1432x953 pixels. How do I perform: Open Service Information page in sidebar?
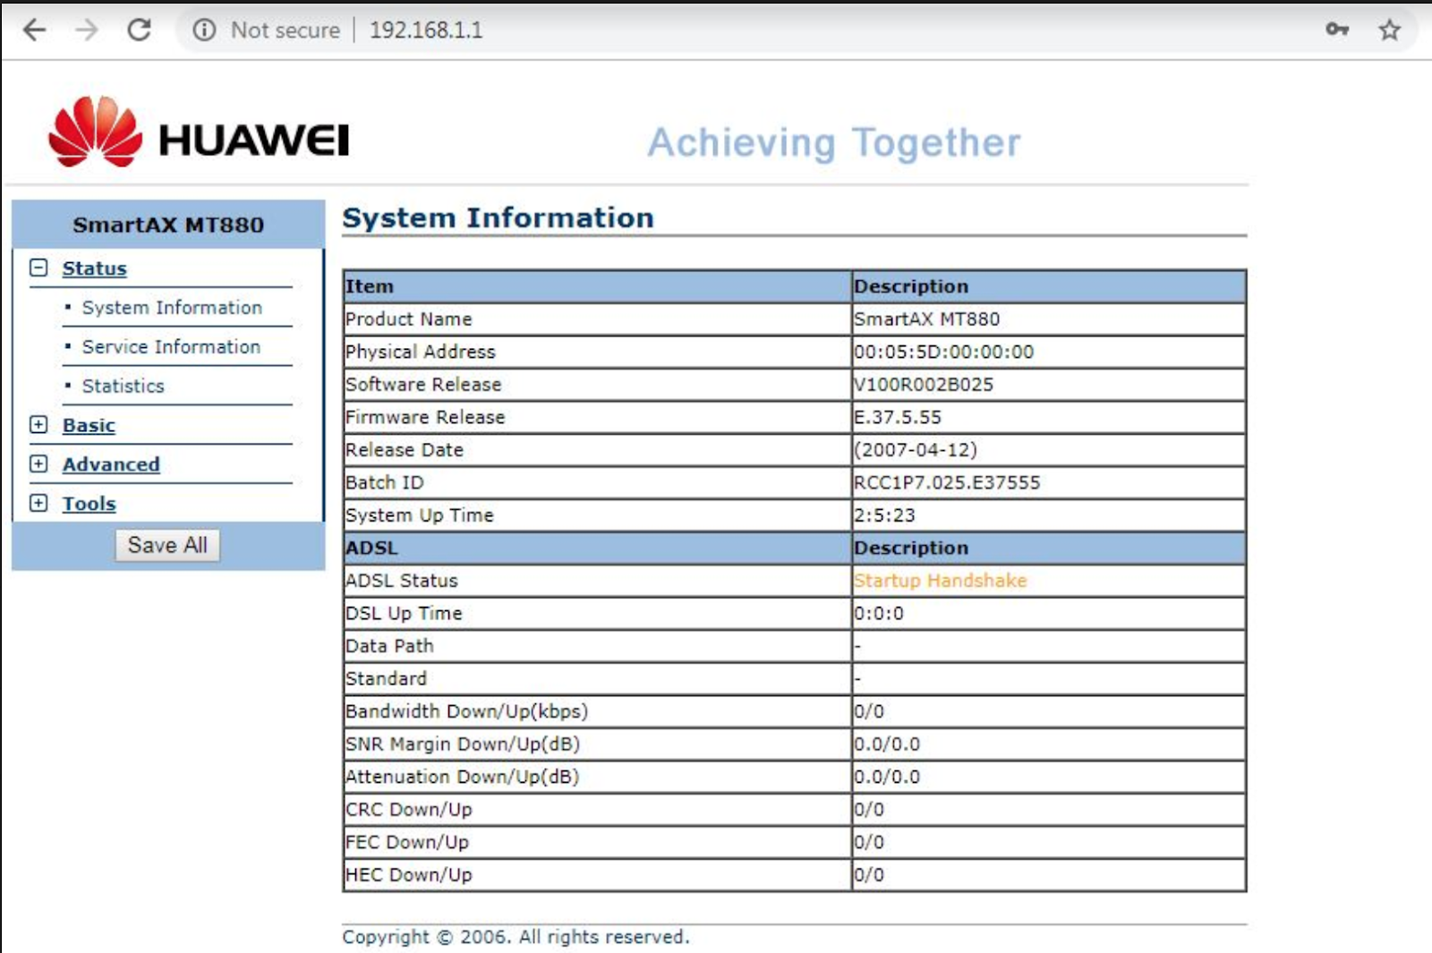[x=171, y=347]
